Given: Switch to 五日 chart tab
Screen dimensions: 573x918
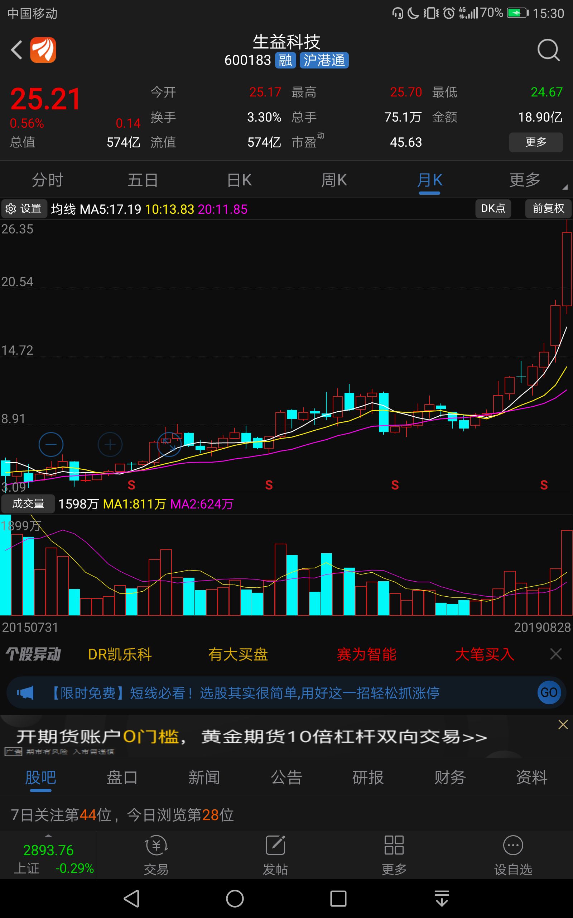Looking at the screenshot, I should click(x=143, y=180).
